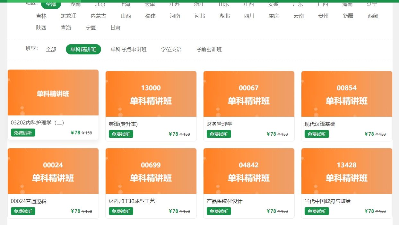This screenshot has width=399, height=225.
Task: Open the 04842 单科精讲班 course banner
Action: tap(249, 171)
